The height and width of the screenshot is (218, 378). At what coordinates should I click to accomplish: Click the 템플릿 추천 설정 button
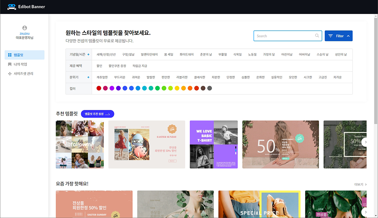[x=98, y=114]
